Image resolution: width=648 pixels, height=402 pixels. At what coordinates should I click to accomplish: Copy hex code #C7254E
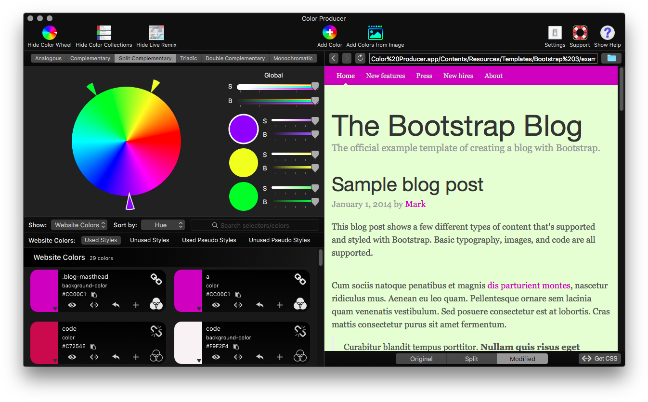pos(93,347)
